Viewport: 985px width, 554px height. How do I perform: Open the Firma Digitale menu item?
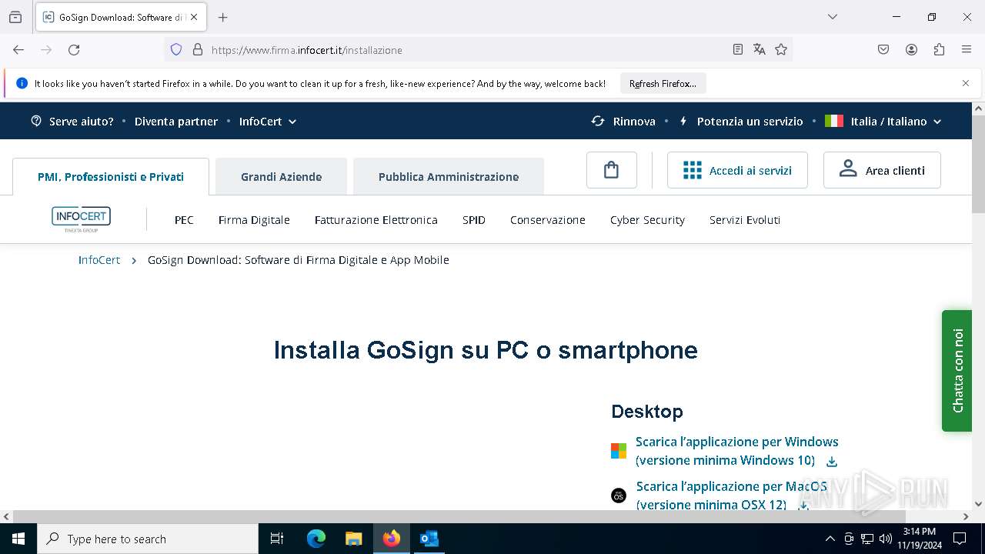tap(254, 219)
